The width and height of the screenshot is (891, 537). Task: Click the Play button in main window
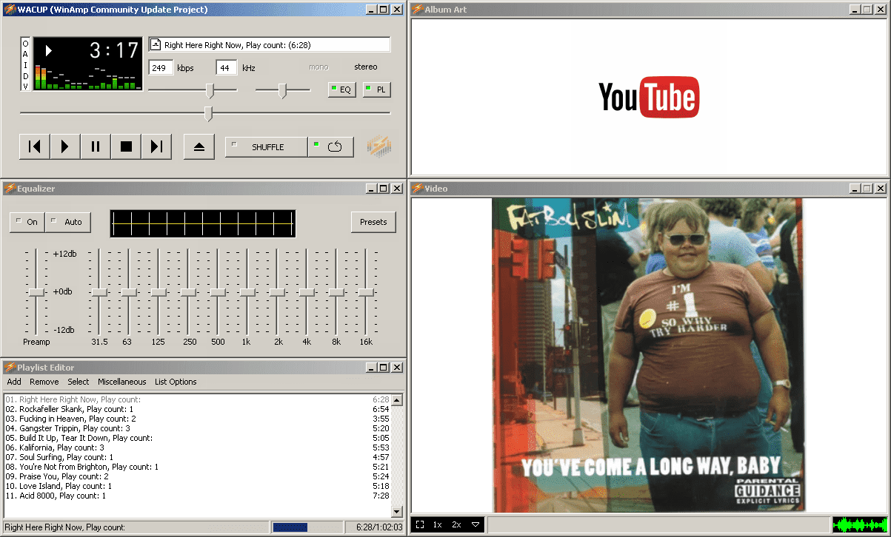coord(65,146)
